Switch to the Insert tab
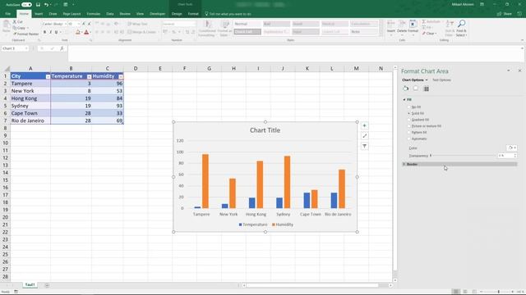The width and height of the screenshot is (526, 295). 39,14
